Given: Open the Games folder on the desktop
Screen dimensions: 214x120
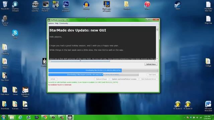Looking at the screenshot, I should click(x=15, y=91).
